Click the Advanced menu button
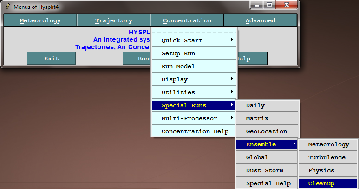This screenshot has height=189, width=359. click(260, 20)
